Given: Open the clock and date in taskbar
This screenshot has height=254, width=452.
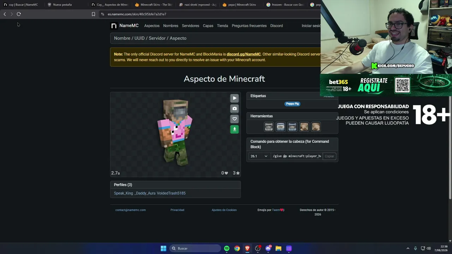Looking at the screenshot, I should click(x=441, y=248).
